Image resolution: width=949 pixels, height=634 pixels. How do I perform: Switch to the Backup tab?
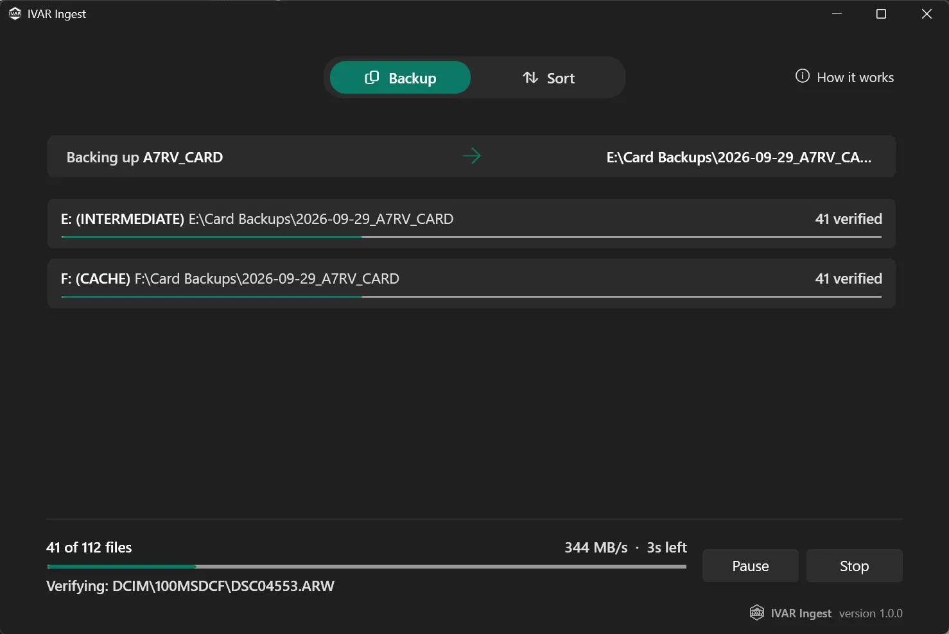pos(400,78)
